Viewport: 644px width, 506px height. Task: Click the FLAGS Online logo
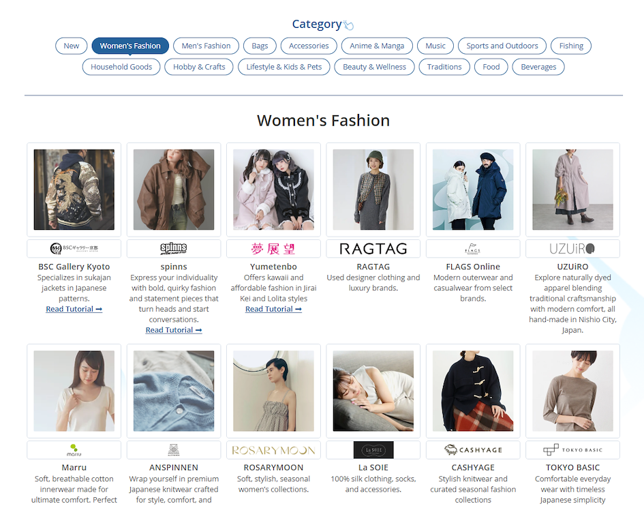click(473, 248)
